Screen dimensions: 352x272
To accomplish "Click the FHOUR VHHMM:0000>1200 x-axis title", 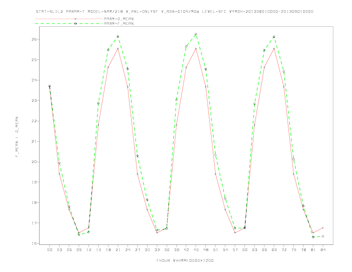I will tap(185, 260).
